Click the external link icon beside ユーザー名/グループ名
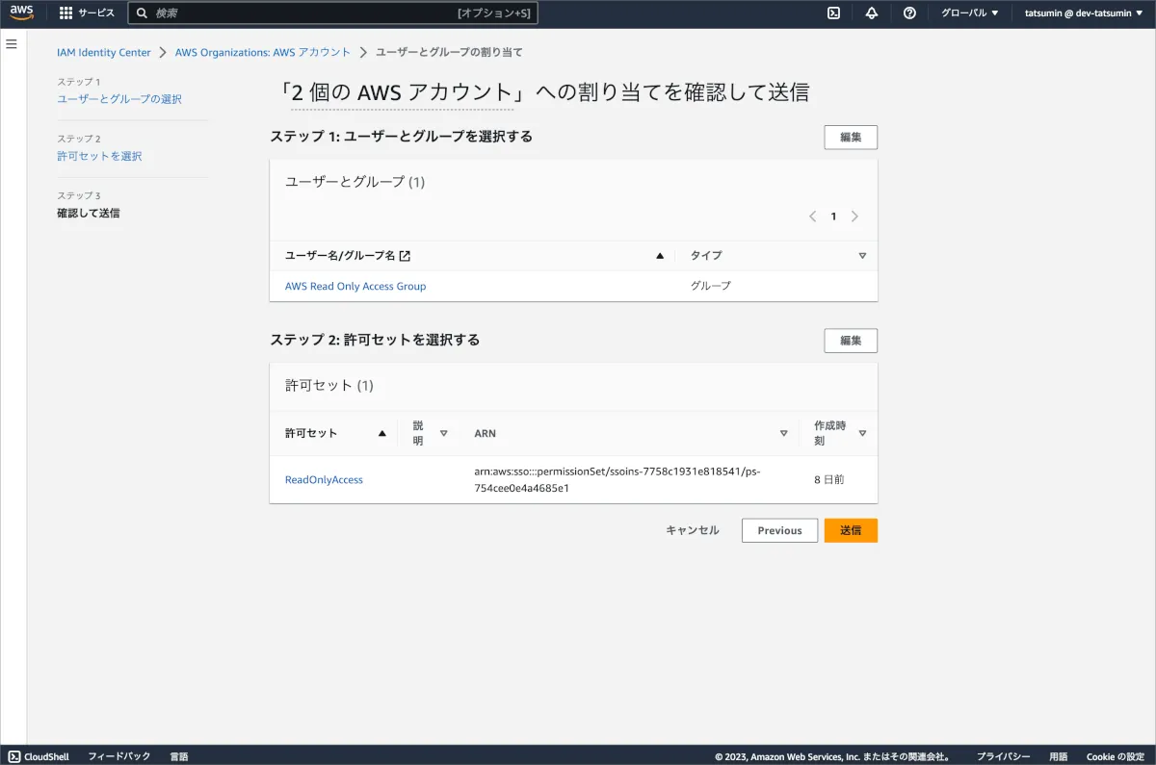This screenshot has height=765, width=1156. coord(405,256)
